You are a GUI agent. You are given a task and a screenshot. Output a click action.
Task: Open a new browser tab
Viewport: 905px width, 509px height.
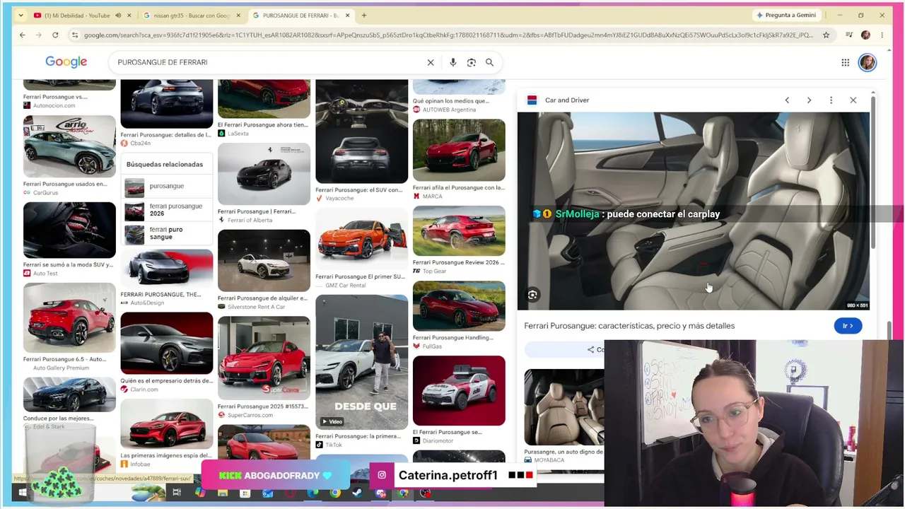pyautogui.click(x=364, y=15)
